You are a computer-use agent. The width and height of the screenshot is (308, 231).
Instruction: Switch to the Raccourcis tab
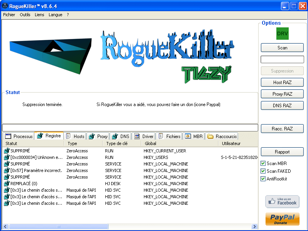point(222,136)
